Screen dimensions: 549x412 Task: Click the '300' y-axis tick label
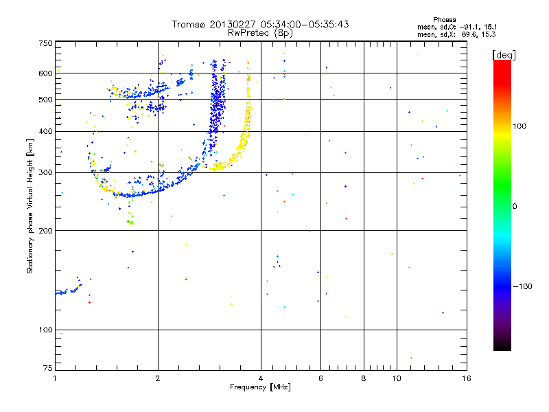[45, 173]
